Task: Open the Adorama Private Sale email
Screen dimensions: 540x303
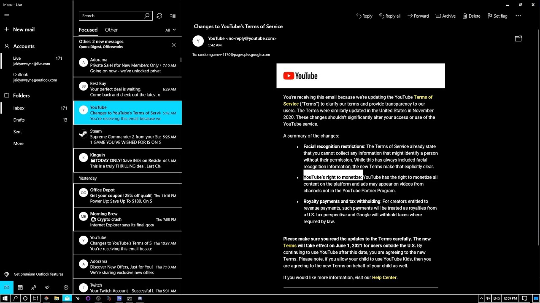Action: point(127,65)
